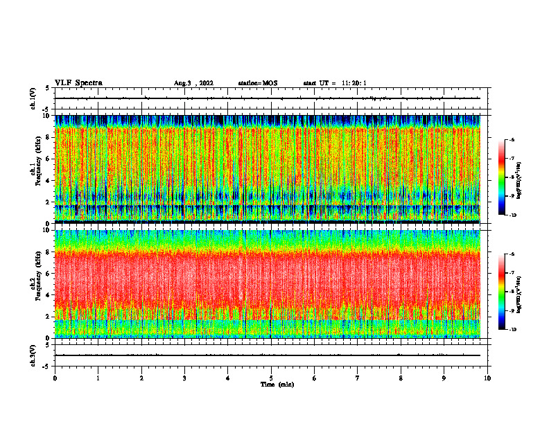Viewport: 549px width, 424px height.
Task: Click time axis tick label "8"
Action: [x=401, y=378]
